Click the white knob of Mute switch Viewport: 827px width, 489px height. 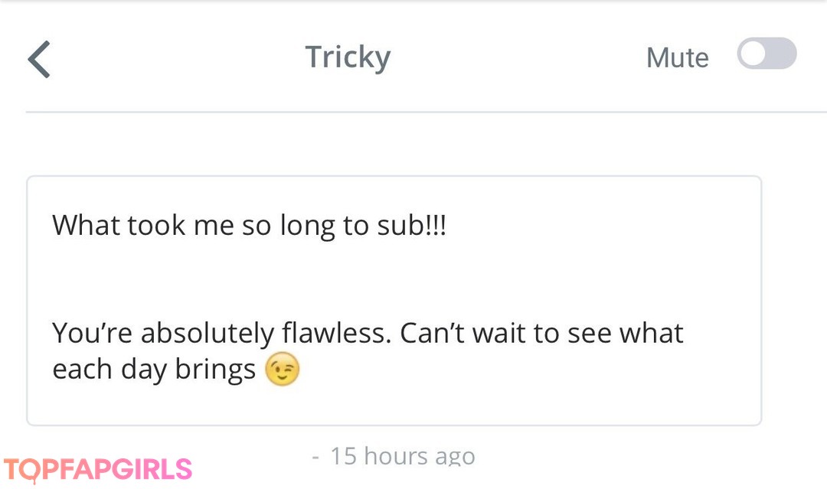[x=753, y=55]
